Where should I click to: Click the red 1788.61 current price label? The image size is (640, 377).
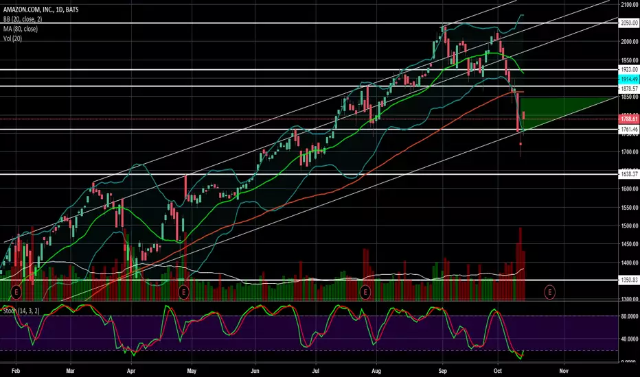tap(629, 119)
